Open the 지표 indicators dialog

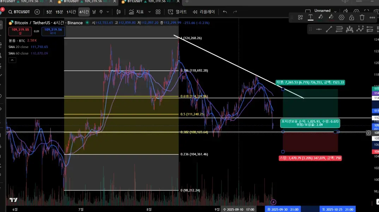point(136,12)
